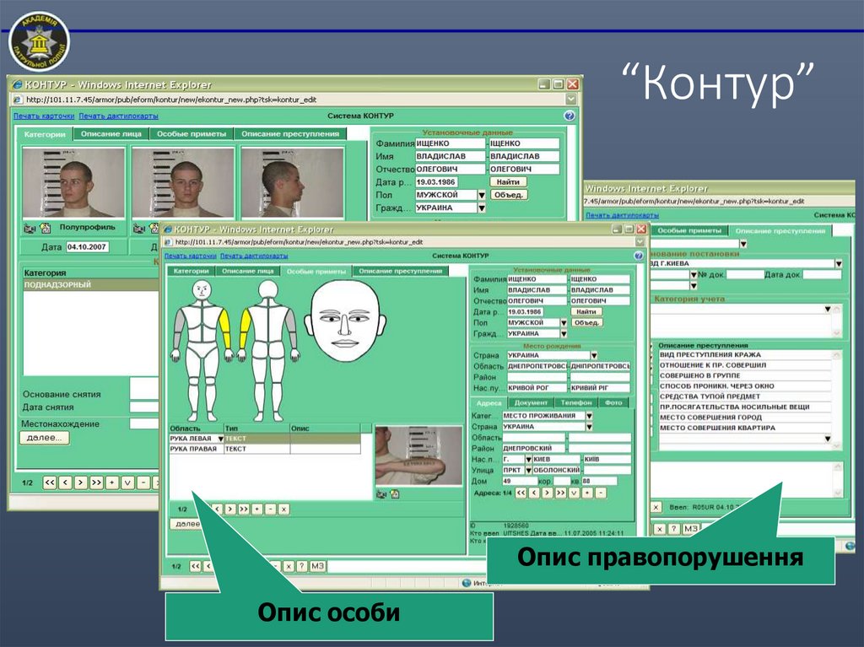
Task: Open the forearm tattoo photo thumbnail
Action: 418,456
